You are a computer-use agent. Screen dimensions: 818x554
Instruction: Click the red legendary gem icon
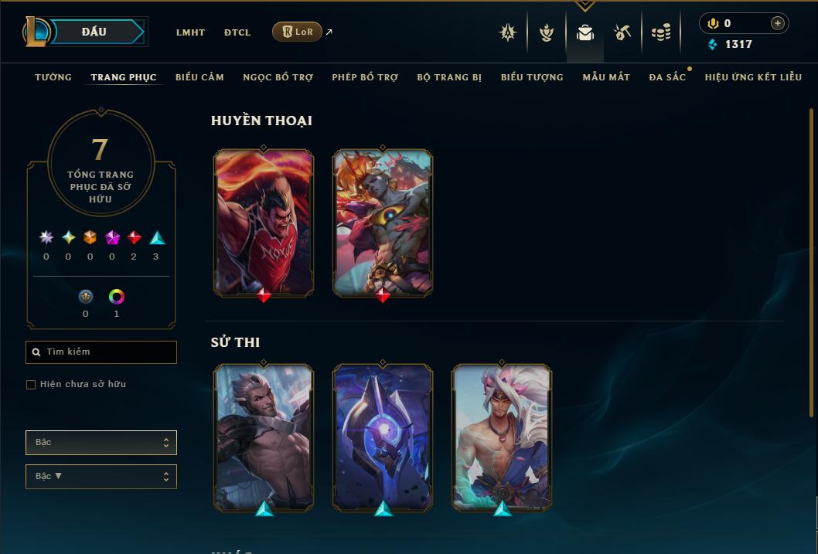click(x=134, y=238)
